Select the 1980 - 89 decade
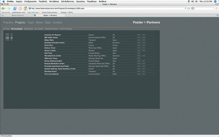This screenshot has width=219, height=137. point(9,38)
